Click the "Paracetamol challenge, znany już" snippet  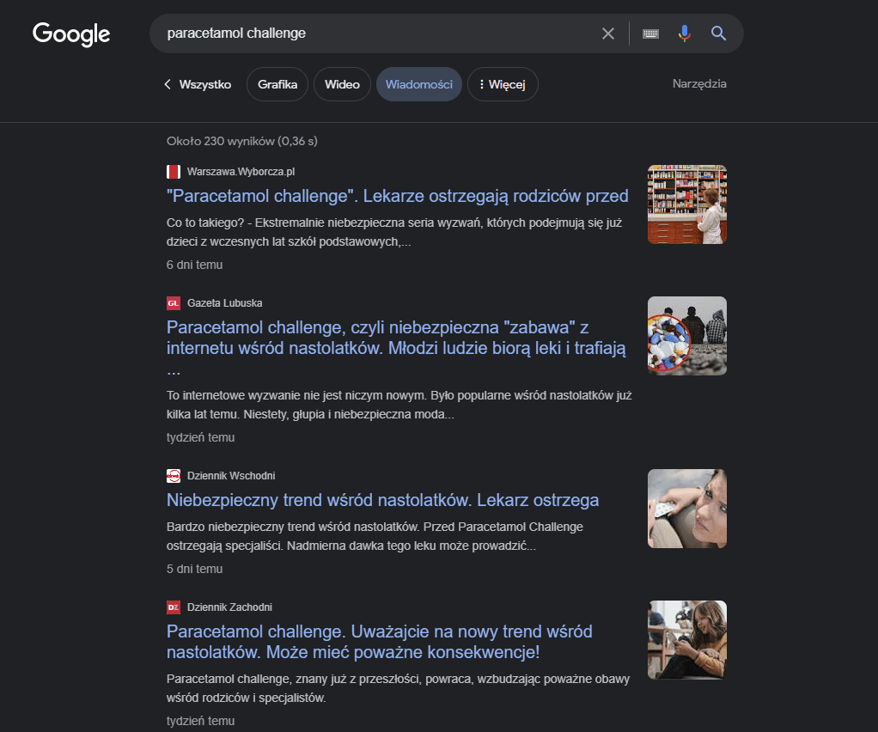(398, 688)
